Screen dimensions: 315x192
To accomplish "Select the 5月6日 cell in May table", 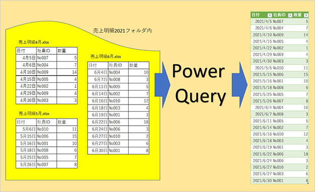I will [26, 129].
